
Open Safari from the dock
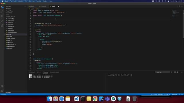point(62,99)
